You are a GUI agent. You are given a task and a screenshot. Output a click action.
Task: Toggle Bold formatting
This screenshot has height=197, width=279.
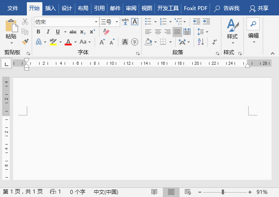[38, 32]
